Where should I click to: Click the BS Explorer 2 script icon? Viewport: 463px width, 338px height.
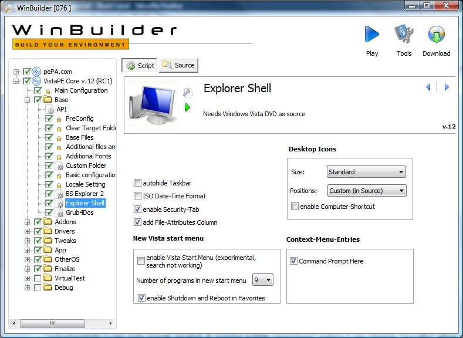click(x=59, y=194)
